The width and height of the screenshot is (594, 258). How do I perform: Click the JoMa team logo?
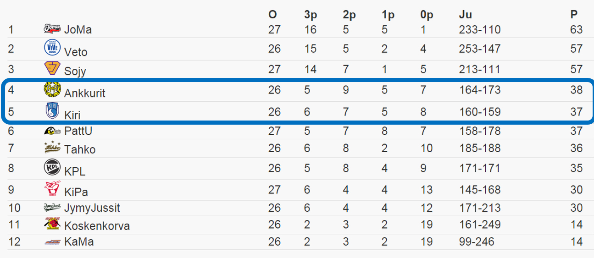click(52, 29)
